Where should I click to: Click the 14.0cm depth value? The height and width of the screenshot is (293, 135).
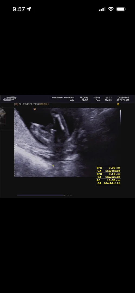coord(97,98)
